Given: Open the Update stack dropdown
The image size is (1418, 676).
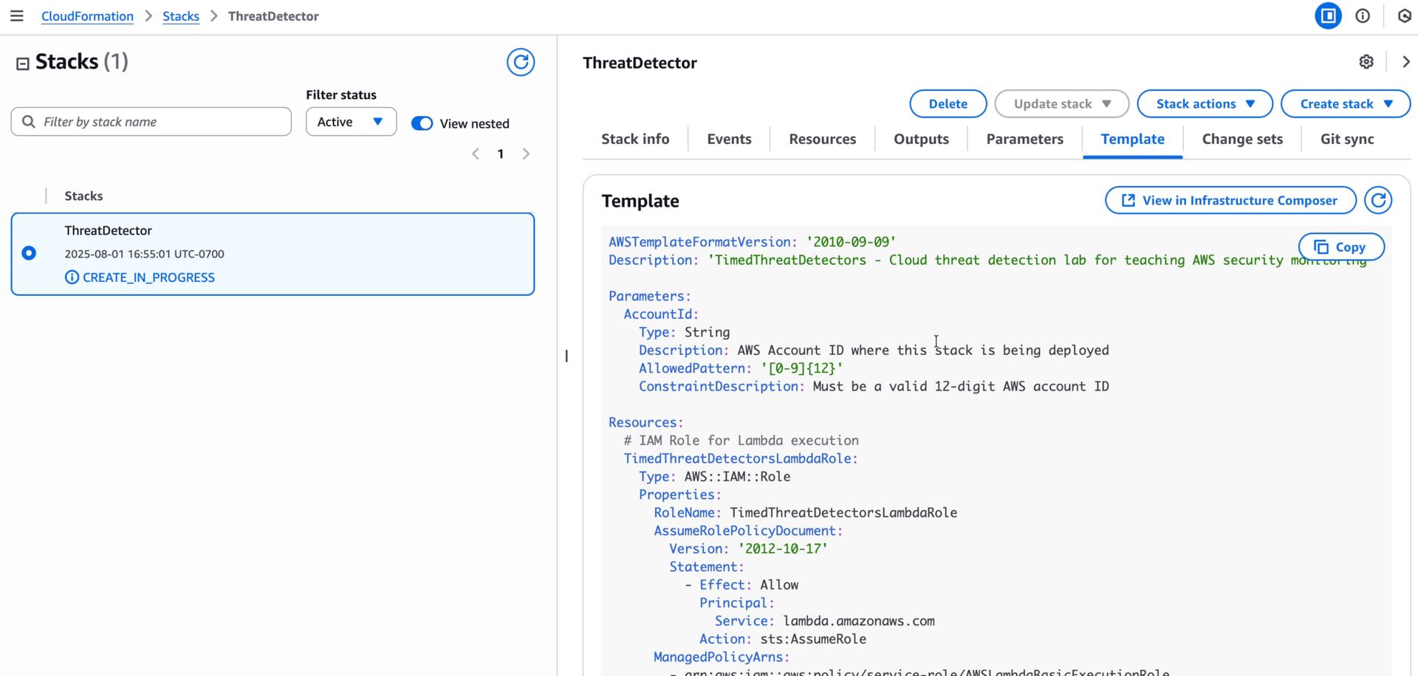Looking at the screenshot, I should 1062,103.
